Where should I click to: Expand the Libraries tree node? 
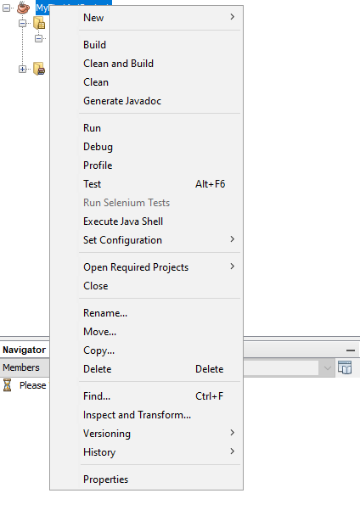(x=23, y=69)
